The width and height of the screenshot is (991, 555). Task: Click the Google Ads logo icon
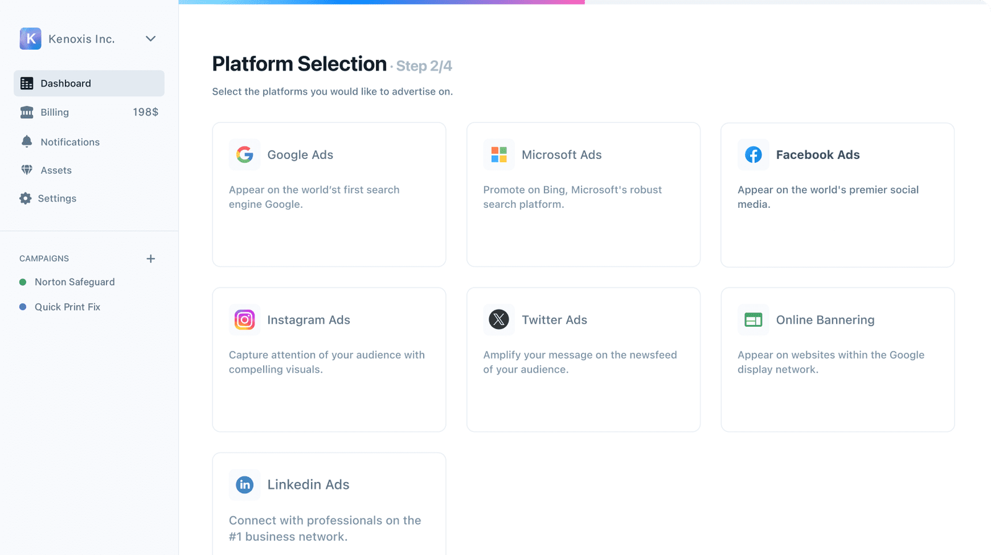click(x=245, y=155)
